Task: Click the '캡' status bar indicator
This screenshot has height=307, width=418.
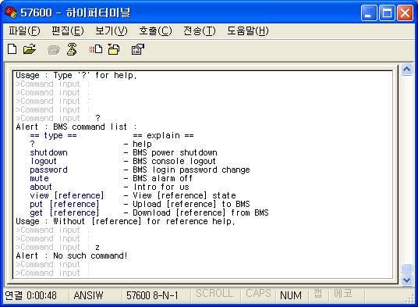Action: [x=317, y=294]
